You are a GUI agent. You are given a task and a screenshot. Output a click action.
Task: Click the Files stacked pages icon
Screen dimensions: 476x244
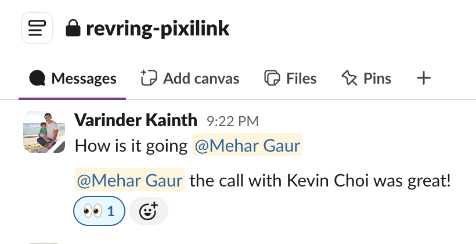click(x=272, y=78)
